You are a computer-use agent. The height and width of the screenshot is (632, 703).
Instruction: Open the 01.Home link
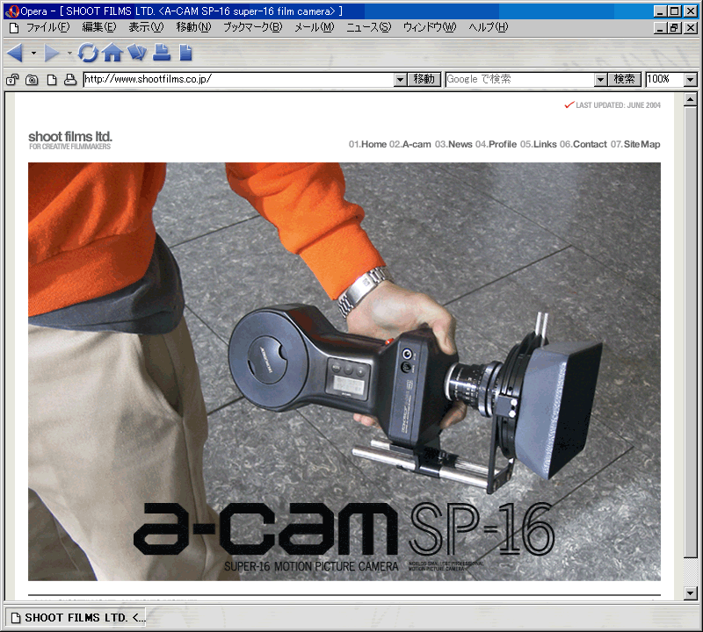click(367, 144)
